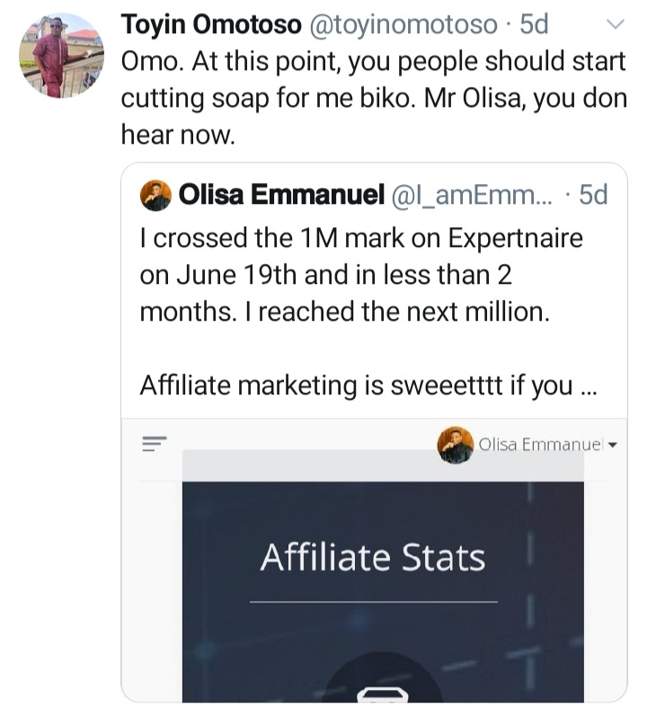Click the line under Affiliate Stats title
Viewport: 647px width, 717px height.
coord(374,602)
